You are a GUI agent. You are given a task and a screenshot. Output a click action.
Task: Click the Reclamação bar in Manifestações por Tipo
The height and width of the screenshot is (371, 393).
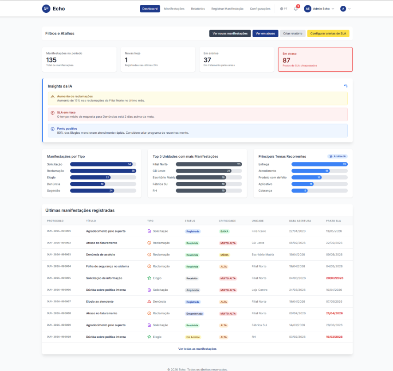pyautogui.click(x=103, y=171)
